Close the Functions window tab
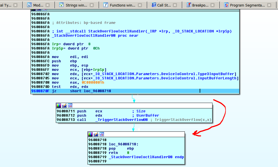 tap(140, 5)
